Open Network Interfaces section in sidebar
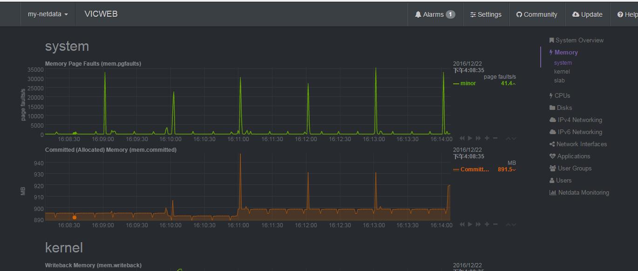Viewport: 638px width, 271px height. click(x=581, y=144)
